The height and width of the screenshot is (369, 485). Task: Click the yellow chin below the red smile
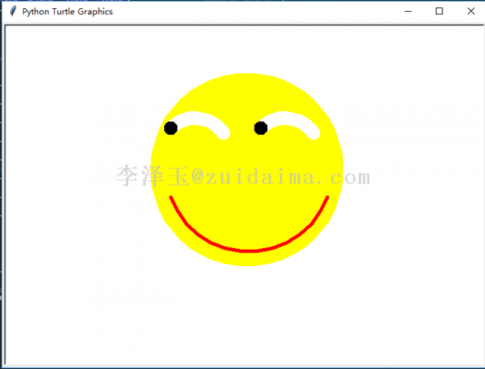click(x=248, y=259)
